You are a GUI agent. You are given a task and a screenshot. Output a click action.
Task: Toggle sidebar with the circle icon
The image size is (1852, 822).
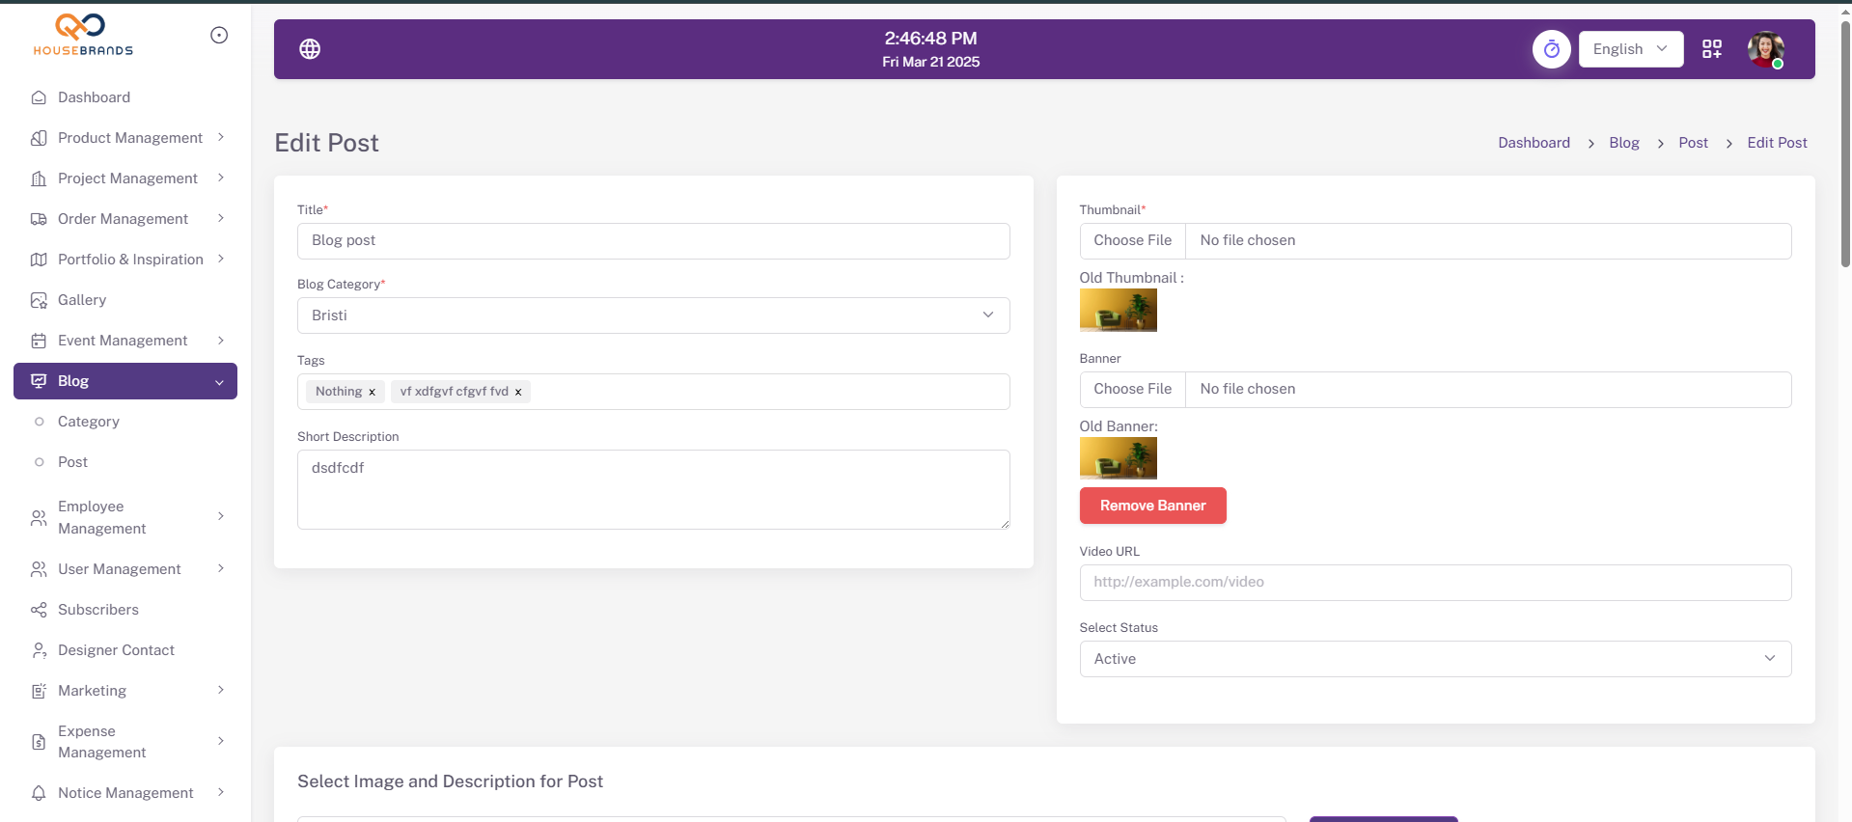point(219,36)
